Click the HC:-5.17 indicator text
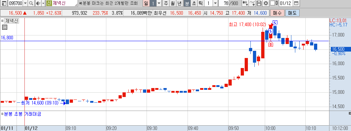This screenshot has width=351, height=131. [x=338, y=25]
